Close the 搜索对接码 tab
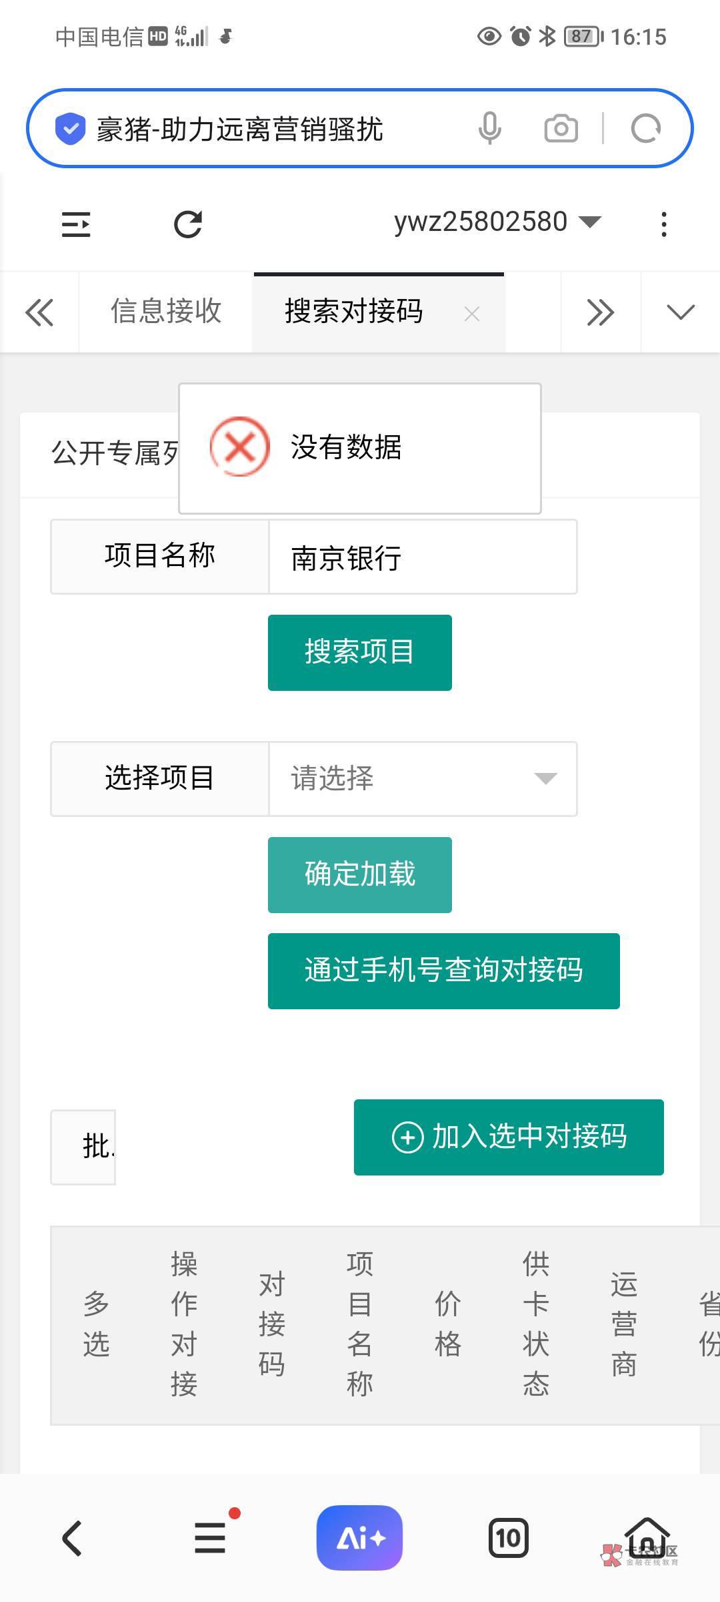This screenshot has width=720, height=1602. (472, 314)
